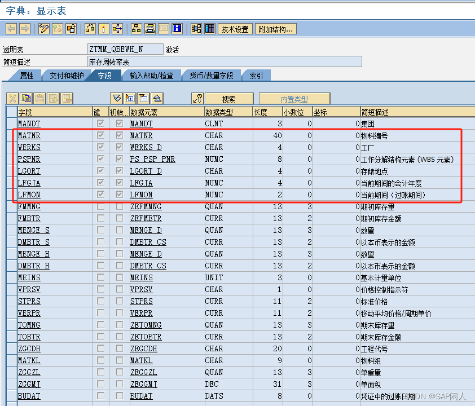Click the Copy icon above field table
Image resolution: width=475 pixels, height=406 pixels.
point(27,99)
